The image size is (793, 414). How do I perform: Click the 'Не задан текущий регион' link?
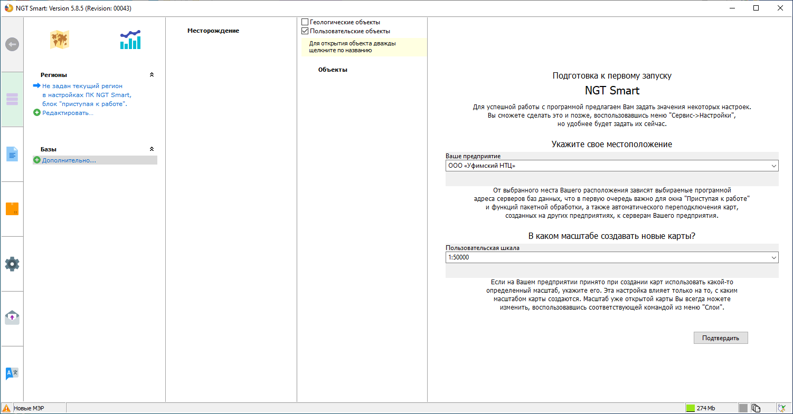(x=82, y=85)
